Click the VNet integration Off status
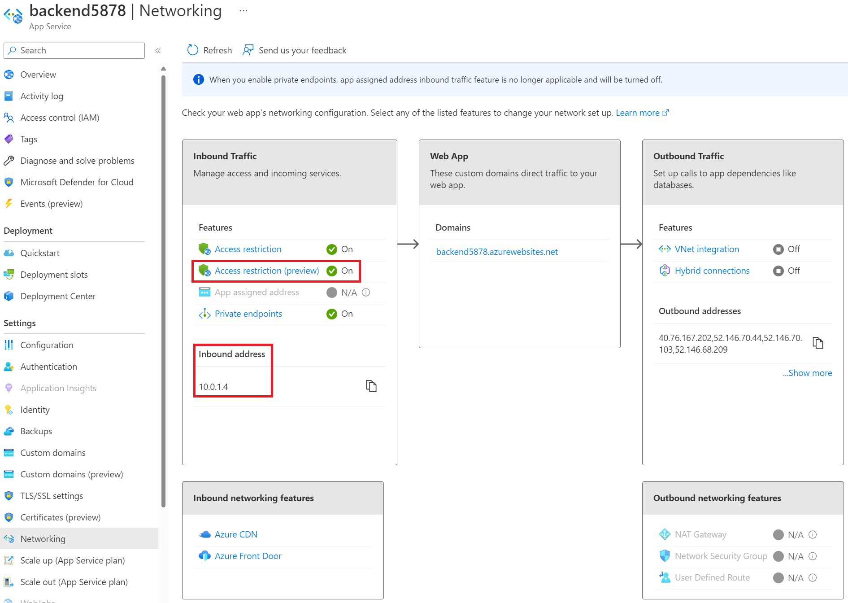The height and width of the screenshot is (603, 848). (787, 249)
